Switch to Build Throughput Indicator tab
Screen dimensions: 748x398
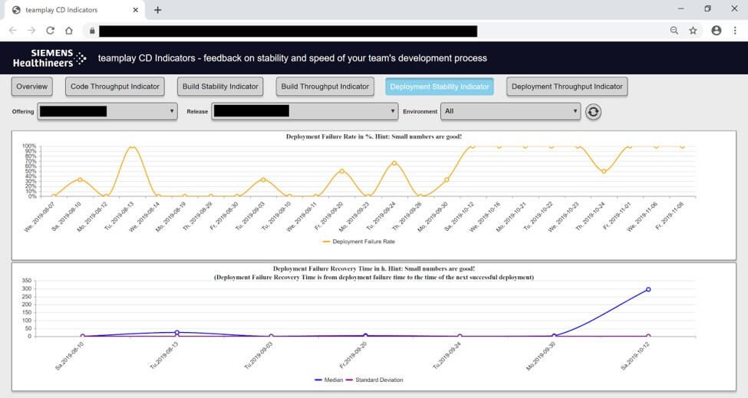pyautogui.click(x=325, y=87)
